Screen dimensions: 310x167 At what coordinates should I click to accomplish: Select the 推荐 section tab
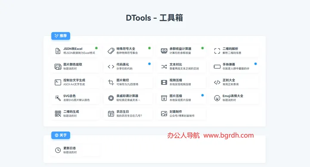point(61,36)
